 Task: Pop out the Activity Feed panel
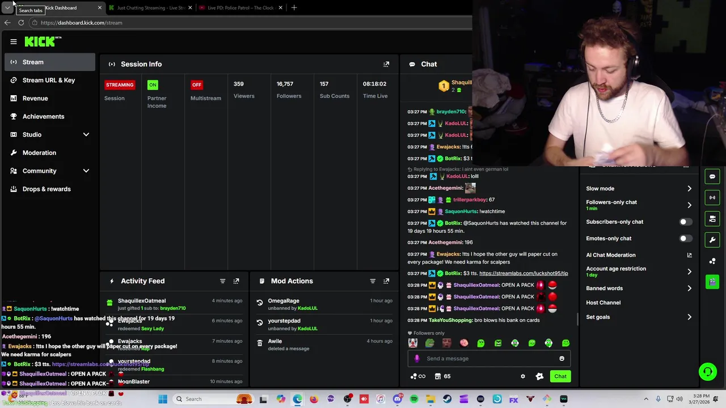pyautogui.click(x=236, y=281)
